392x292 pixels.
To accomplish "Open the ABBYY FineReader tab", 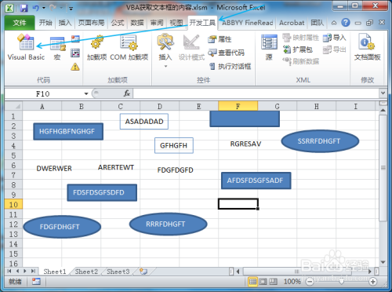I will (x=248, y=23).
